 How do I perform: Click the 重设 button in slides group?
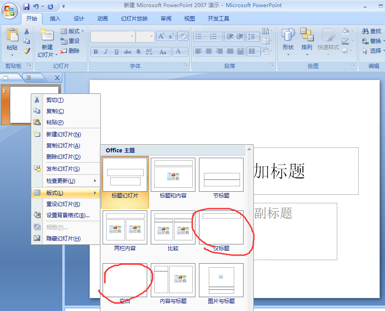click(x=70, y=41)
